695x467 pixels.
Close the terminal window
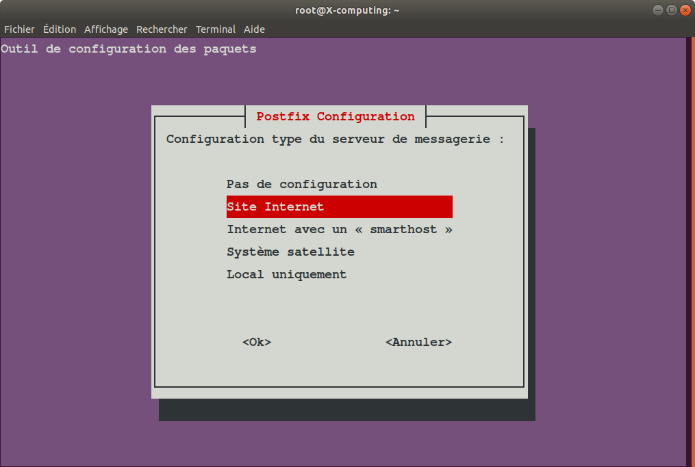[685, 10]
